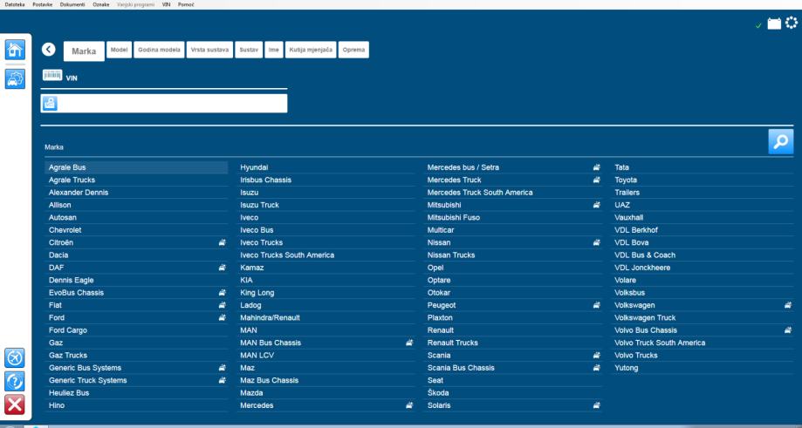
Task: Select Yutong from the list
Action: 703,368
